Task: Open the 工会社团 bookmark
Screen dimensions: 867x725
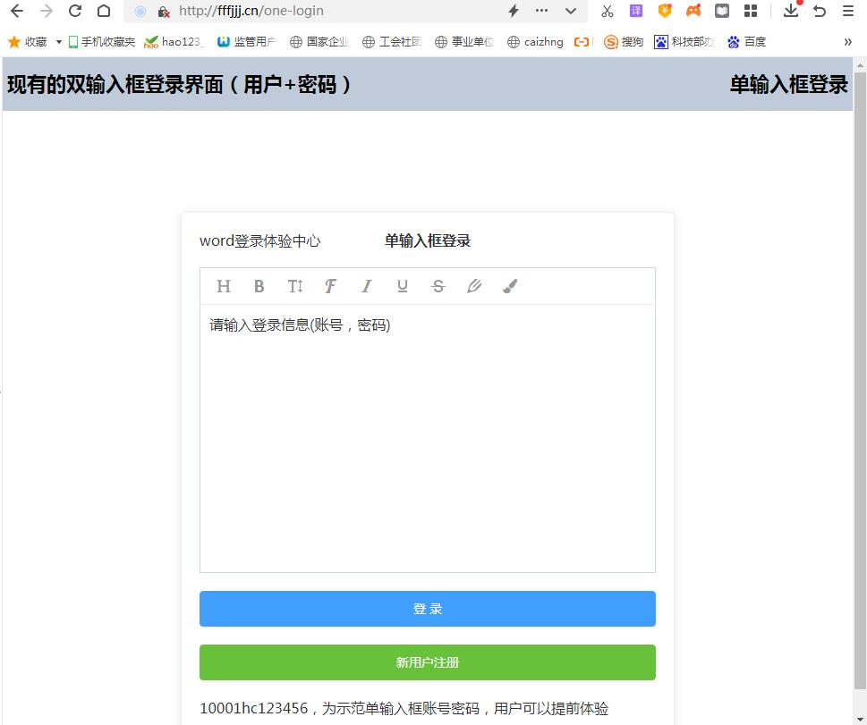Action: (x=392, y=41)
